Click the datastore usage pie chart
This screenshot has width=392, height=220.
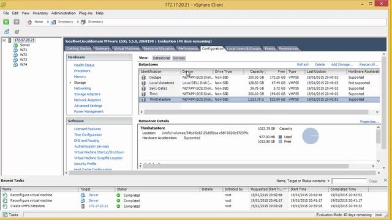(x=311, y=136)
